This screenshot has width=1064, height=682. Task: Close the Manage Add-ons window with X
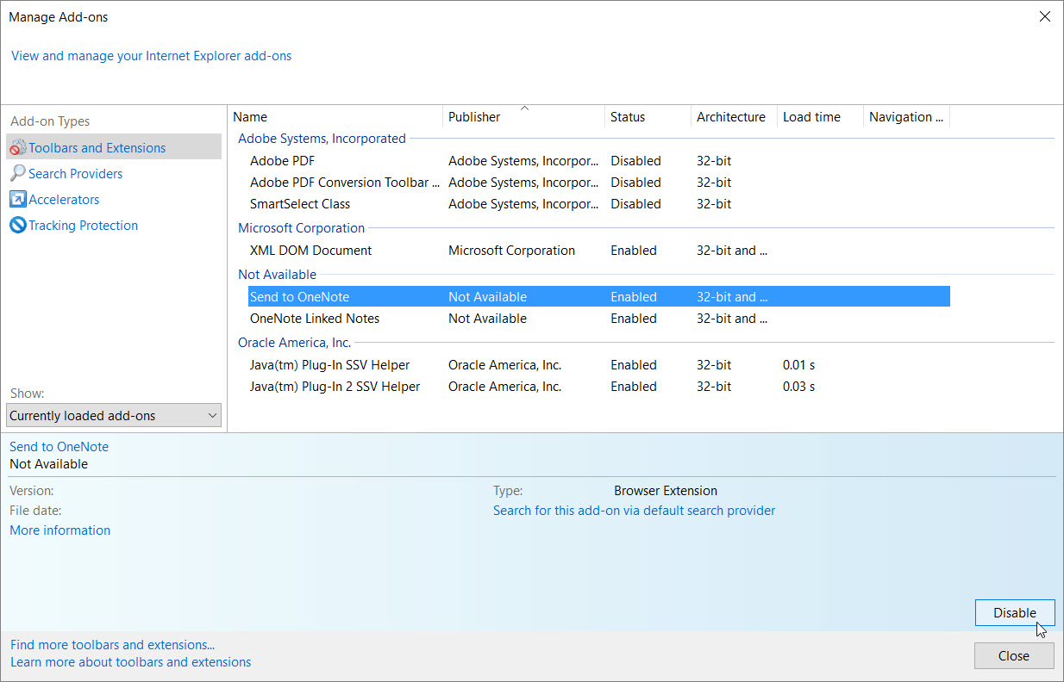(x=1045, y=16)
